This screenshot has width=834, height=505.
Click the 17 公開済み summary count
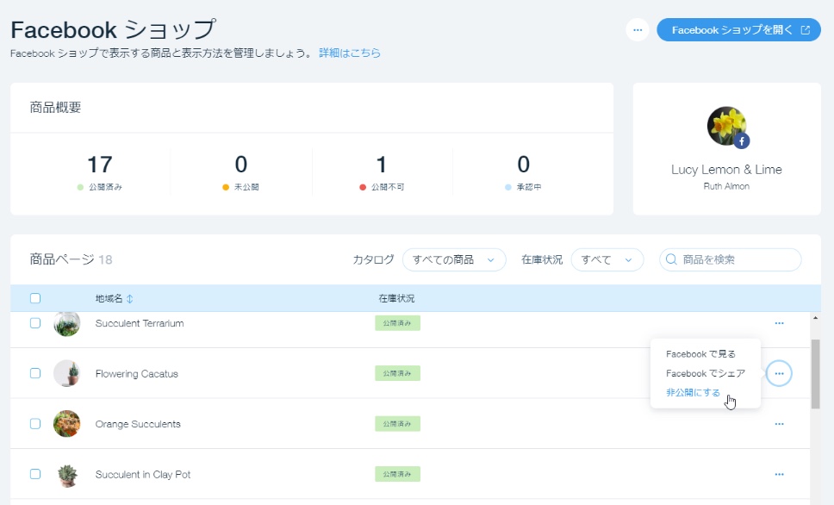click(x=100, y=171)
